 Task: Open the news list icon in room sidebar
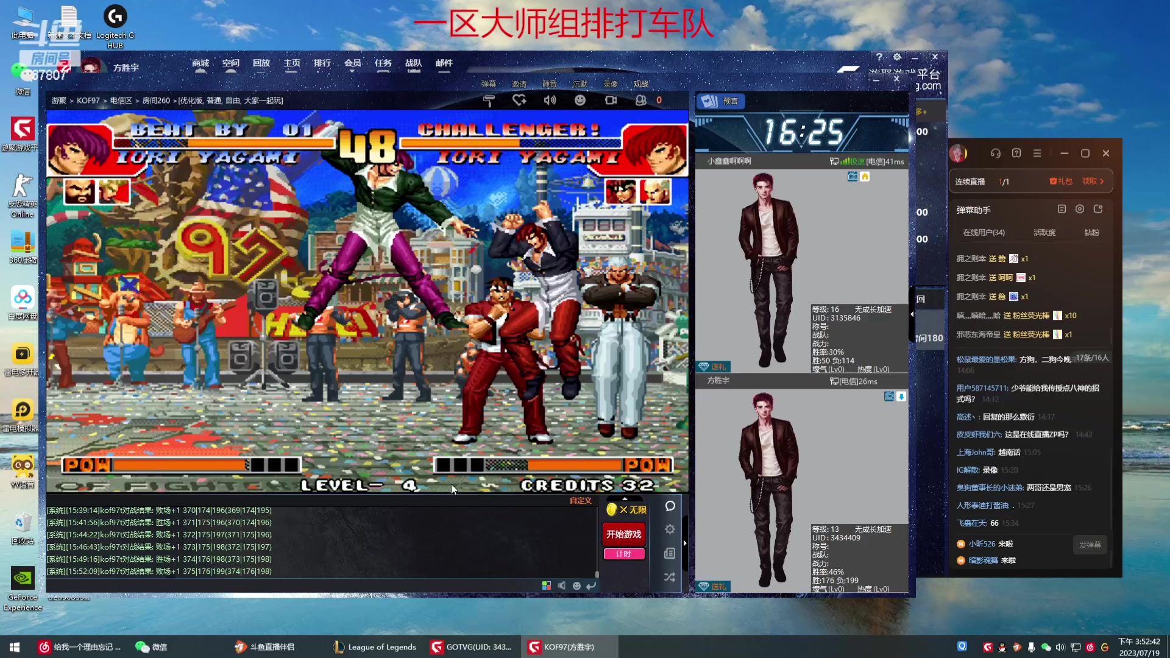click(670, 553)
